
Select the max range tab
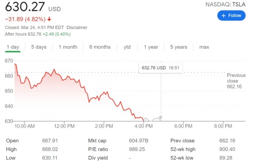(x=204, y=47)
